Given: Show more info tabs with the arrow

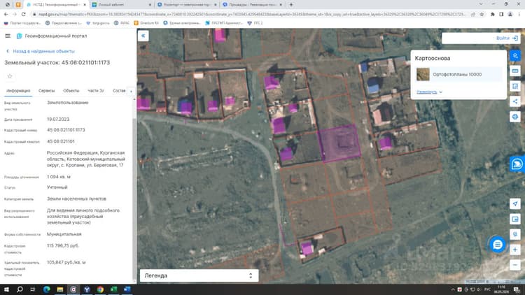Looking at the screenshot, I should [131, 91].
